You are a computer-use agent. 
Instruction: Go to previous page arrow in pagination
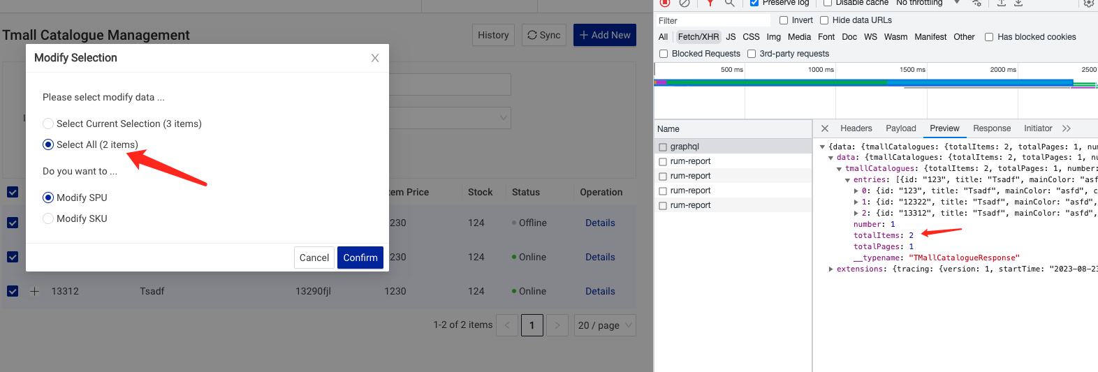click(x=507, y=325)
